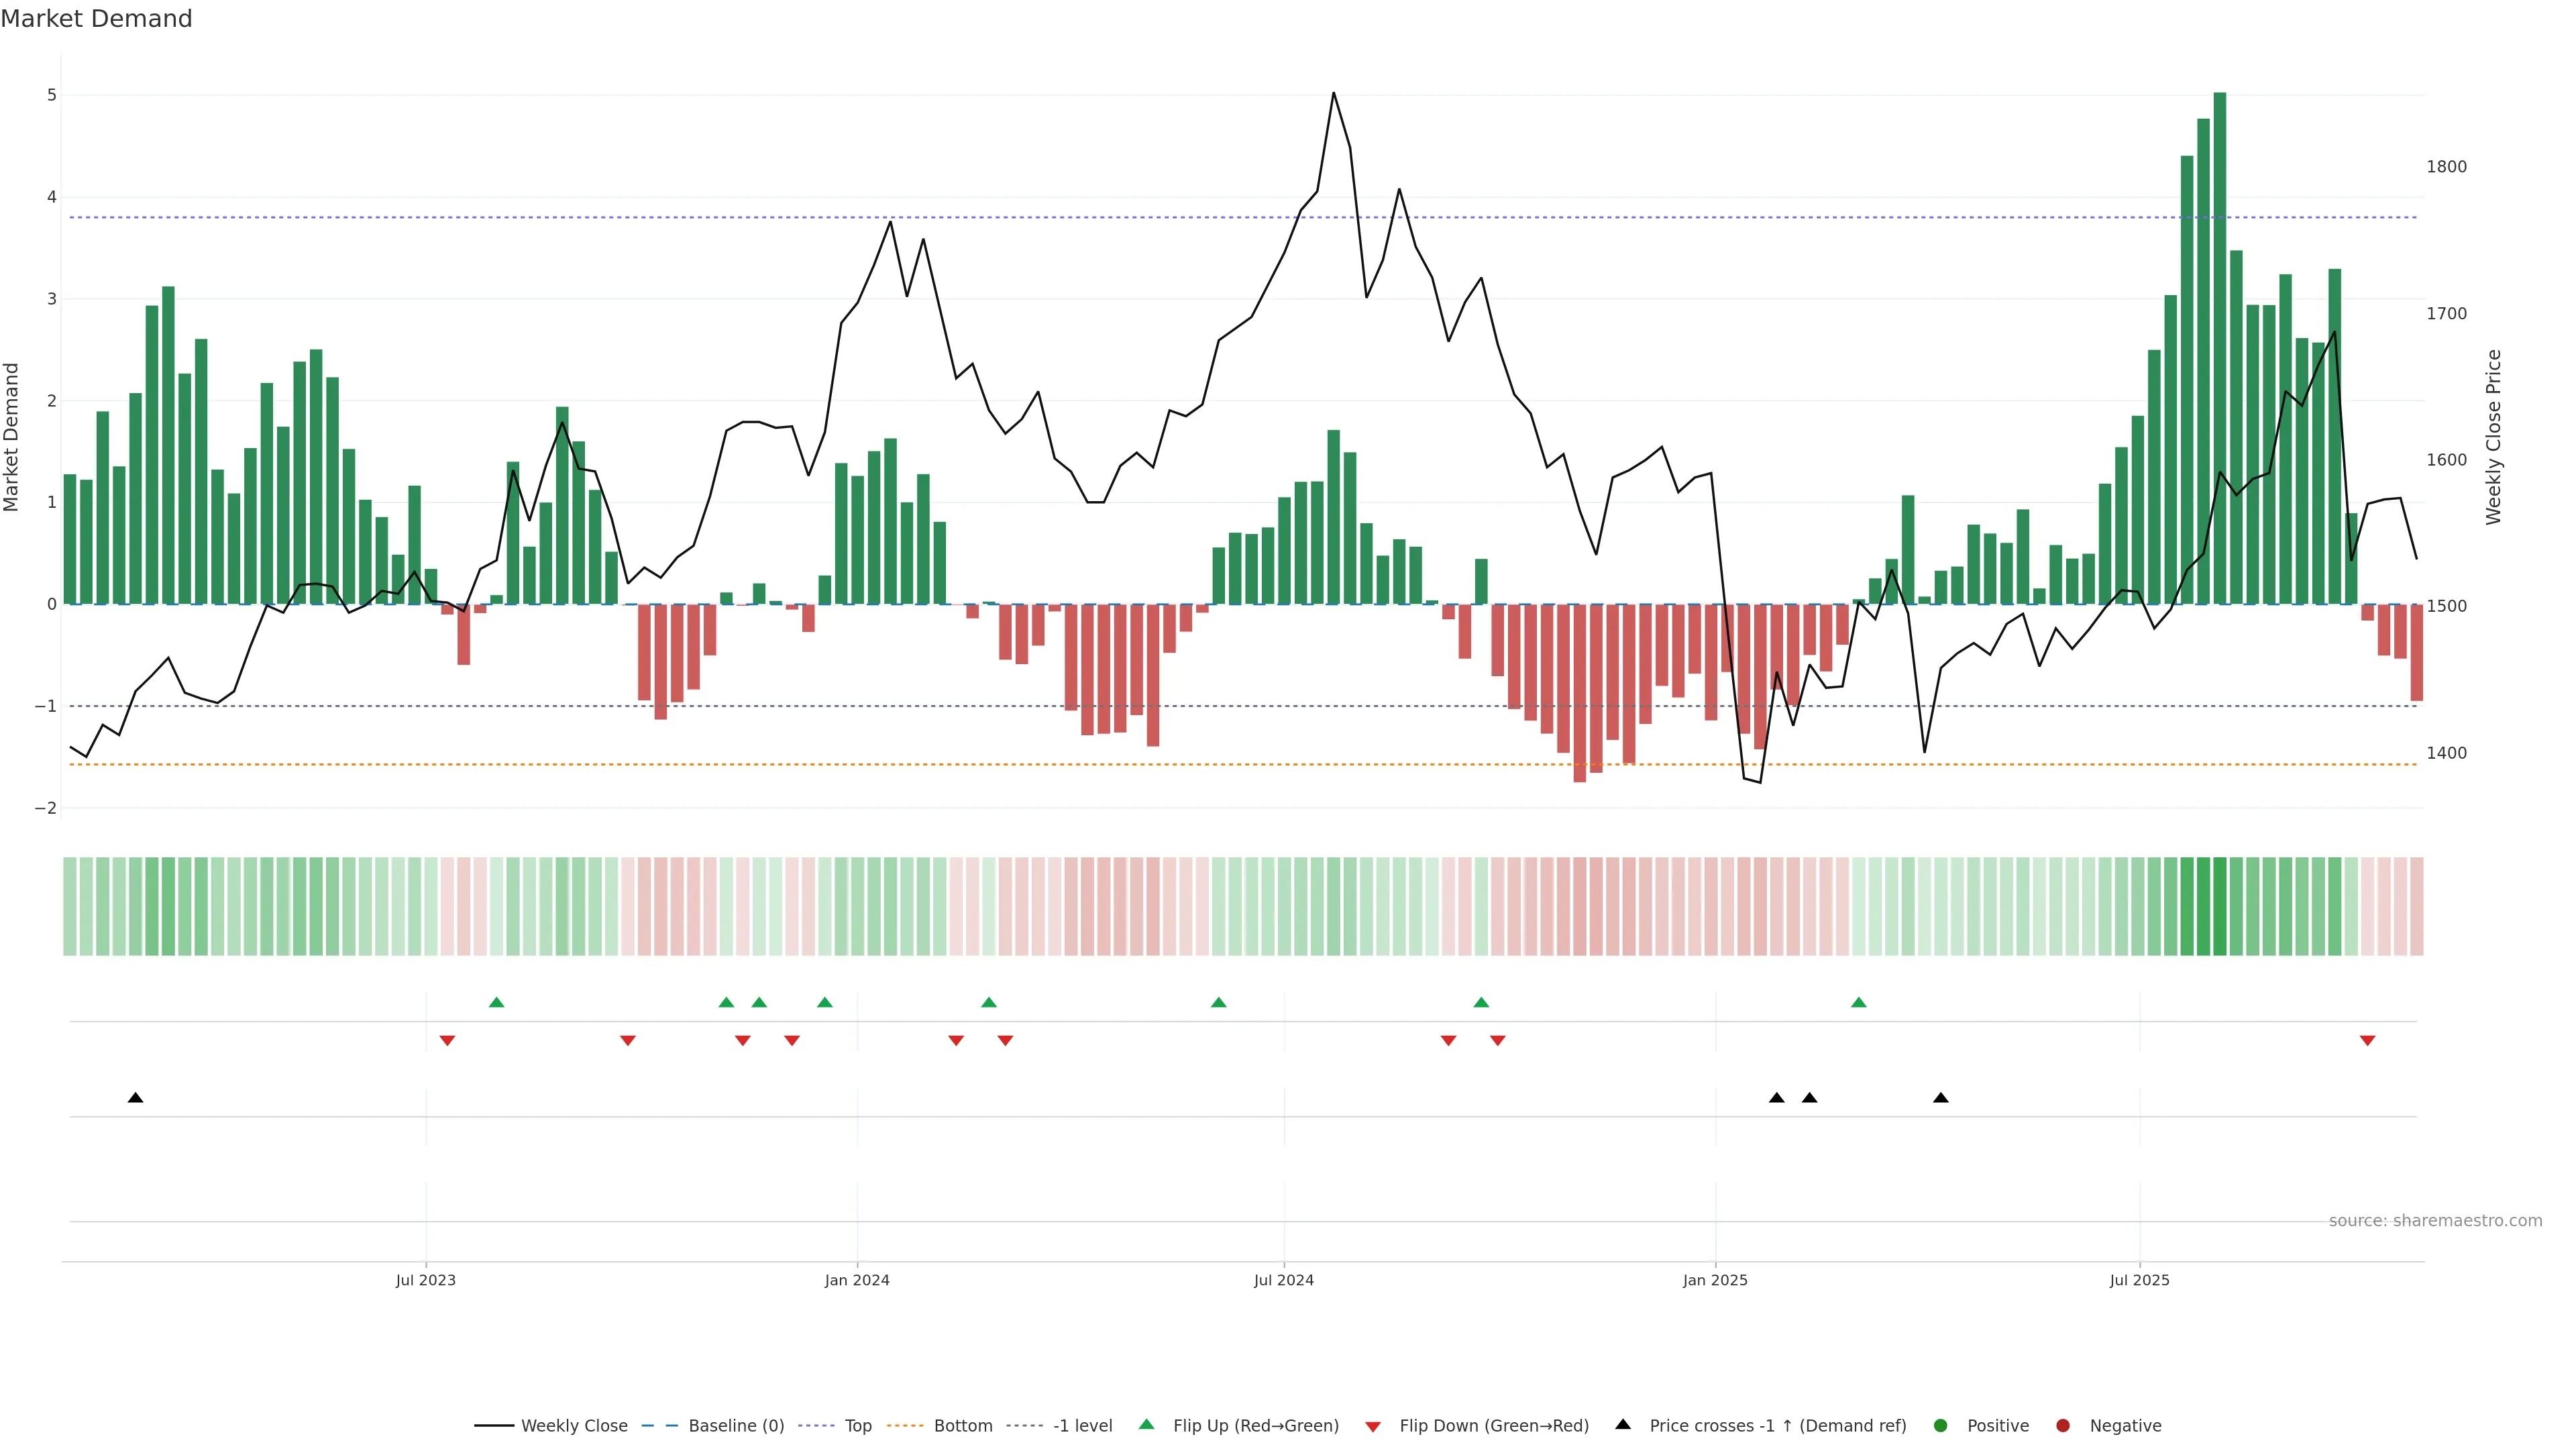Screen dimensions: 2576x1449
Task: Click the green Flip Up triangle legend icon
Action: (x=1147, y=1424)
